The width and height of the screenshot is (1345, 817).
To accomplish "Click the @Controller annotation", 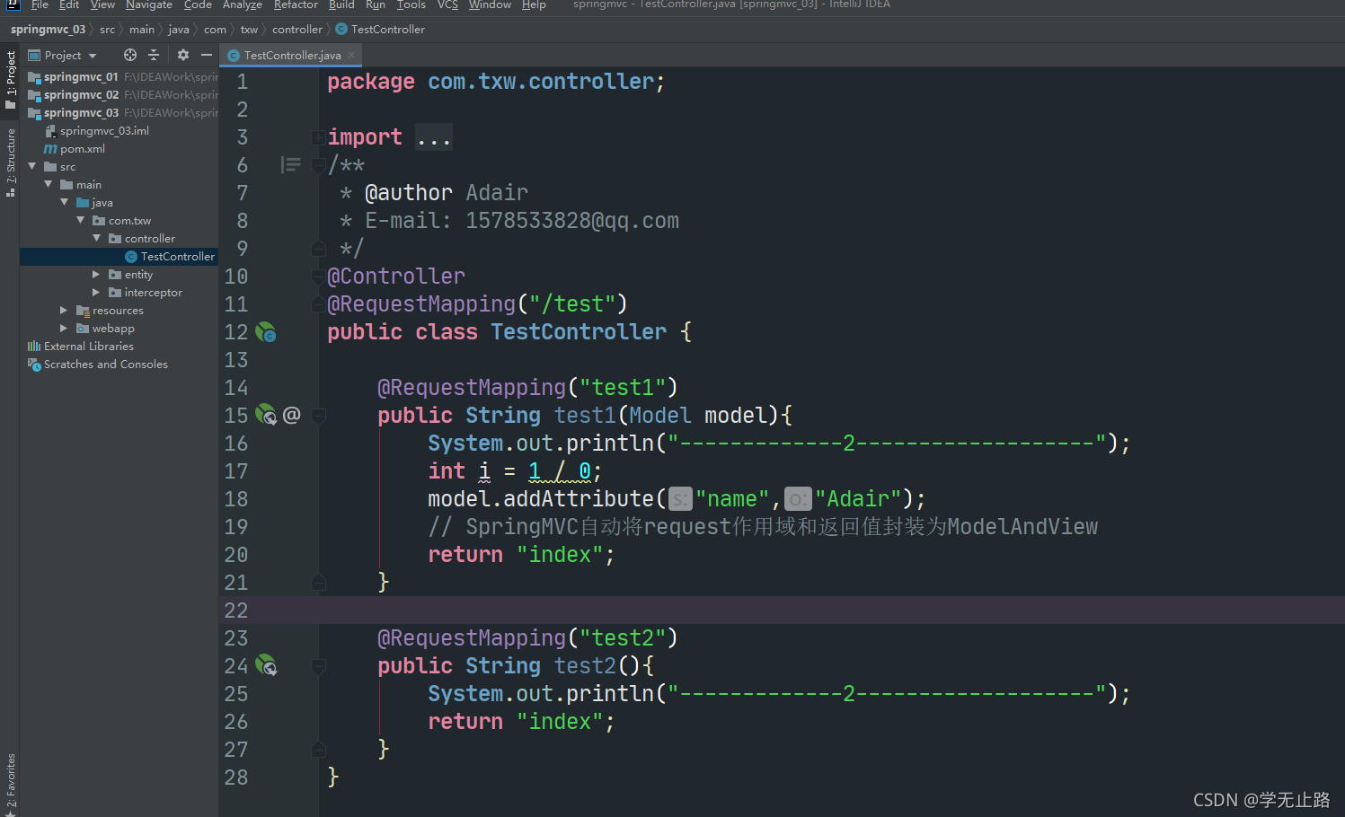I will click(x=396, y=277).
